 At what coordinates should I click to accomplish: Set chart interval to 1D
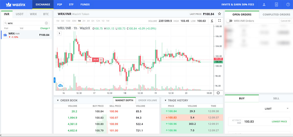point(103,21)
